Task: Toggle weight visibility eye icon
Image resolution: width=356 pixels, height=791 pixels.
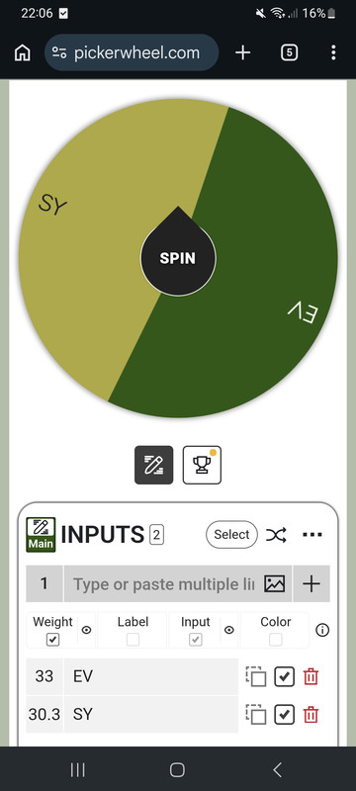Action: 87,630
